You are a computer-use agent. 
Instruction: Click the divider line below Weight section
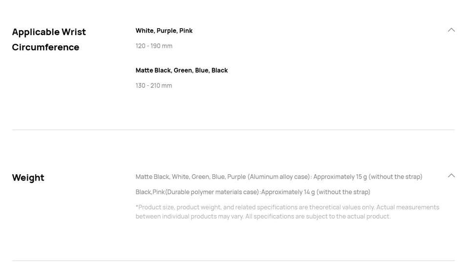point(233,261)
